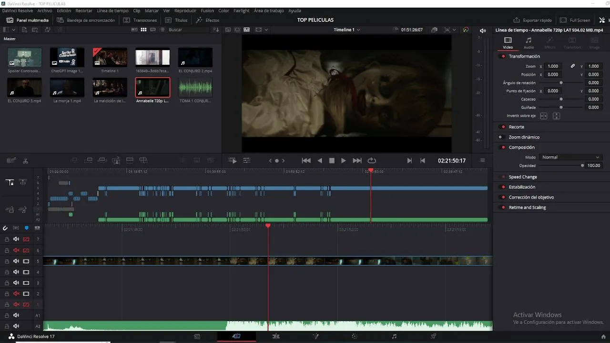Open Panel multimedia panel
Viewport: 610px width, 343px height.
(x=27, y=20)
